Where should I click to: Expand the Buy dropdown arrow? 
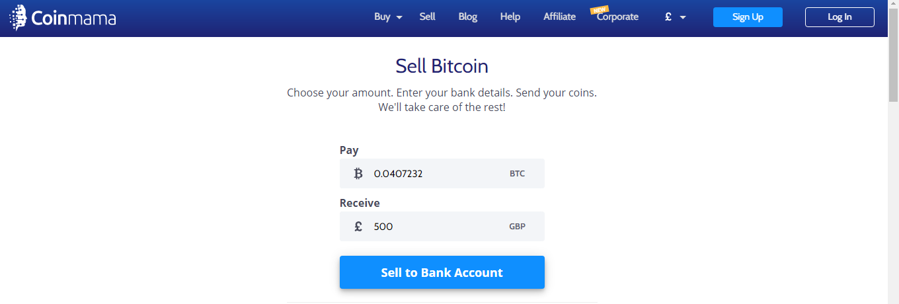click(x=399, y=18)
